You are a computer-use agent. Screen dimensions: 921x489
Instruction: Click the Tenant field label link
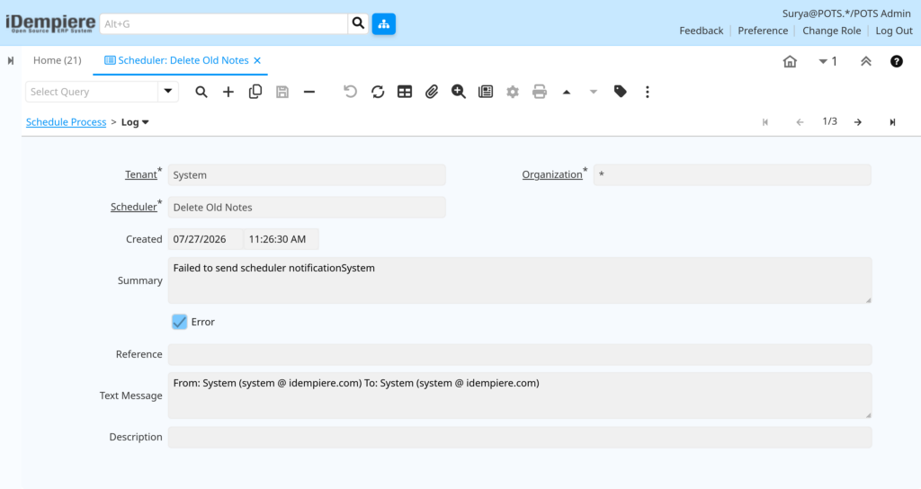tap(141, 174)
